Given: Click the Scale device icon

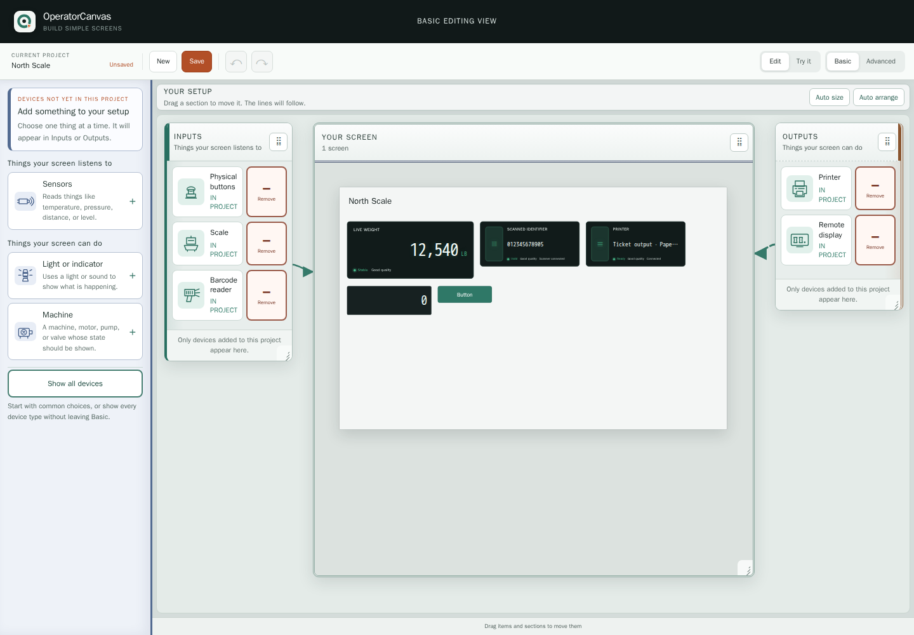Looking at the screenshot, I should [191, 243].
